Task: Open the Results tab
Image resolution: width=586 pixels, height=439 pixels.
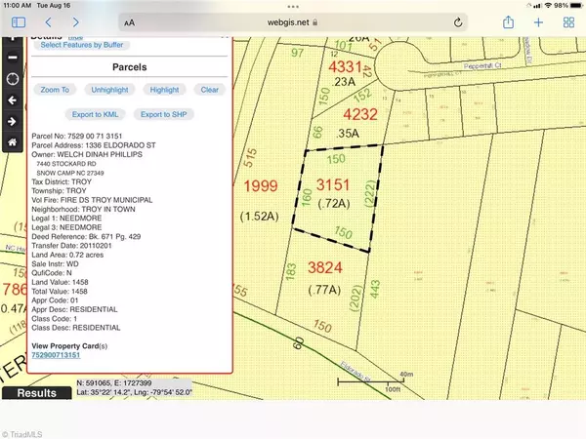Action: point(39,392)
